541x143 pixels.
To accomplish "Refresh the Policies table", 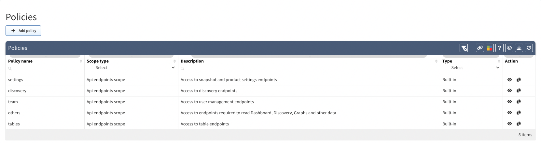I will (529, 48).
